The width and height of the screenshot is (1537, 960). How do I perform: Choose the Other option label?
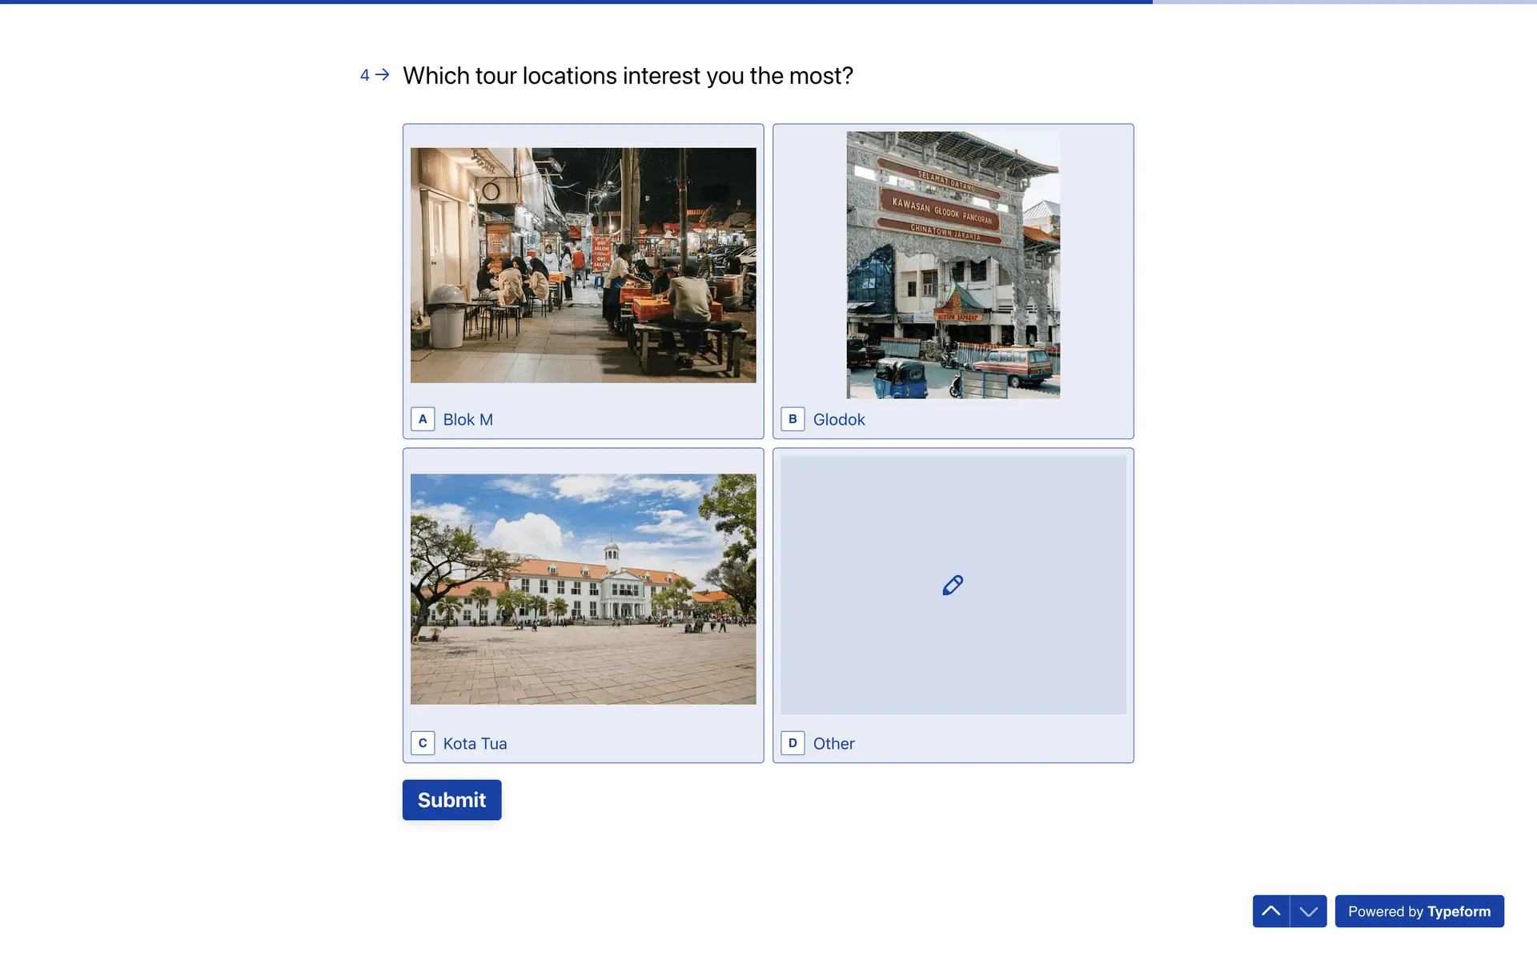pyautogui.click(x=833, y=744)
